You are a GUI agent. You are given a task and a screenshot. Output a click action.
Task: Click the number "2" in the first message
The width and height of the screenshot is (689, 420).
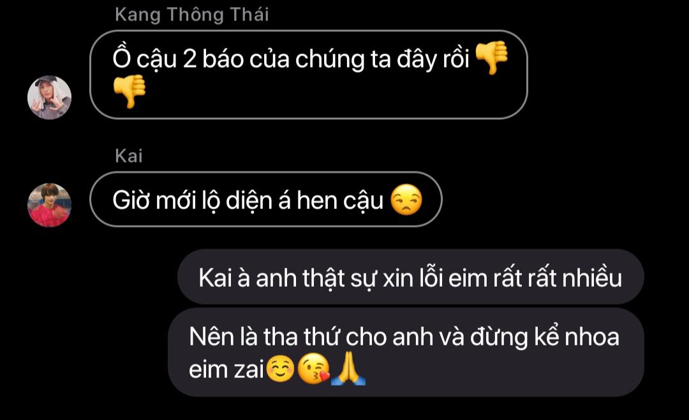pos(189,59)
